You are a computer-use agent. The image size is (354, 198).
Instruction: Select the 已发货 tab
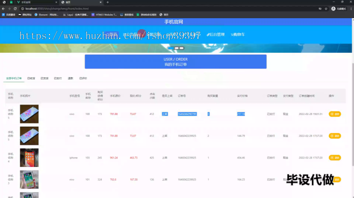point(44,78)
